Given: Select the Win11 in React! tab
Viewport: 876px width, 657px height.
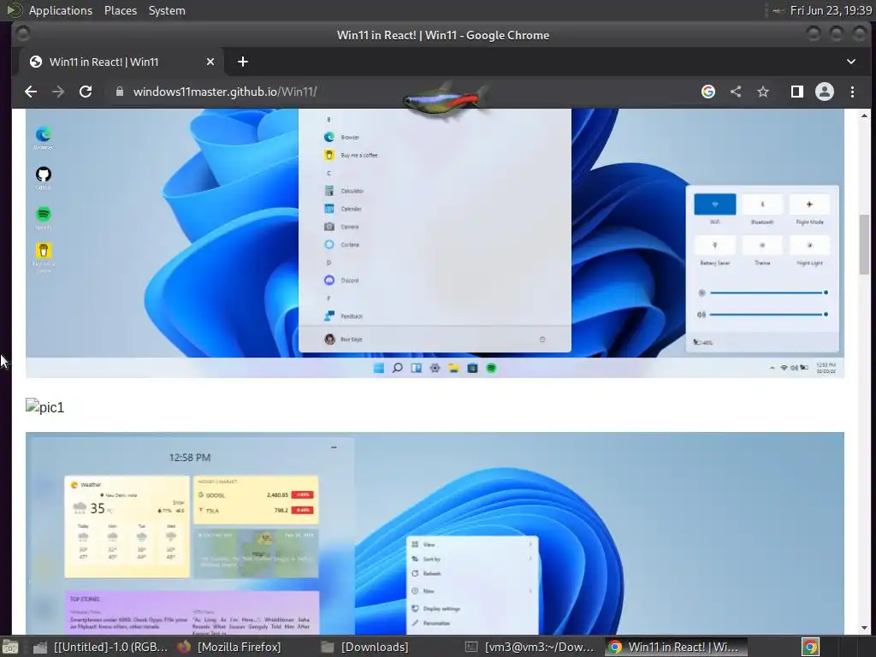Looking at the screenshot, I should (x=121, y=62).
